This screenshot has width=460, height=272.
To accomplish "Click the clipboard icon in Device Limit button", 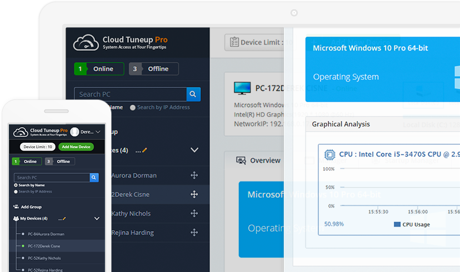I will 234,42.
